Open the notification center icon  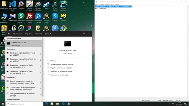(185, 104)
